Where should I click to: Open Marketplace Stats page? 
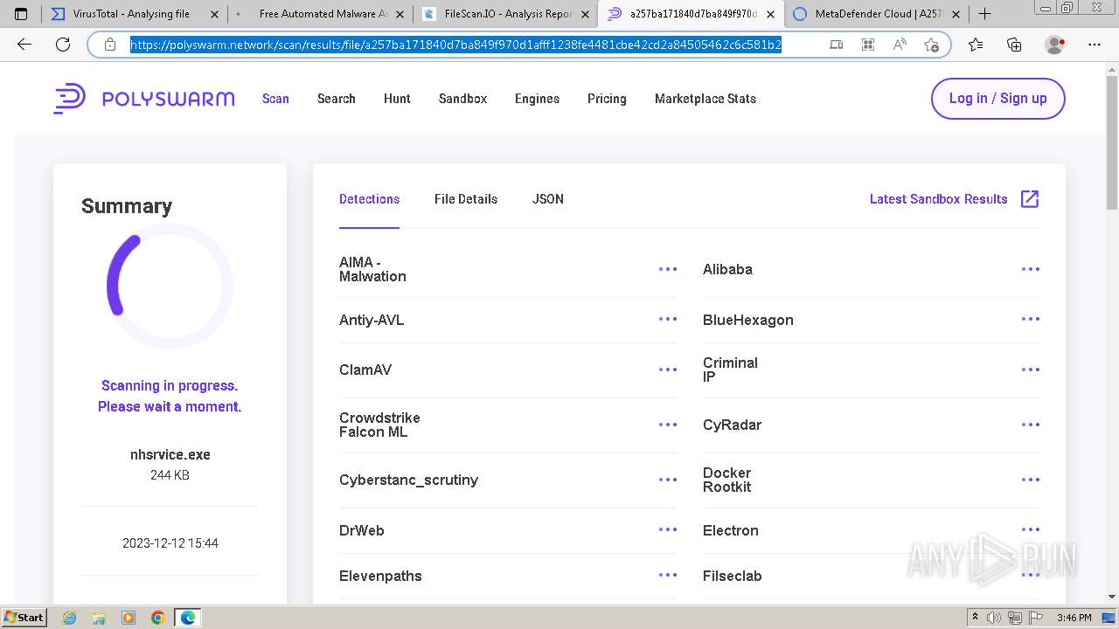(x=705, y=99)
